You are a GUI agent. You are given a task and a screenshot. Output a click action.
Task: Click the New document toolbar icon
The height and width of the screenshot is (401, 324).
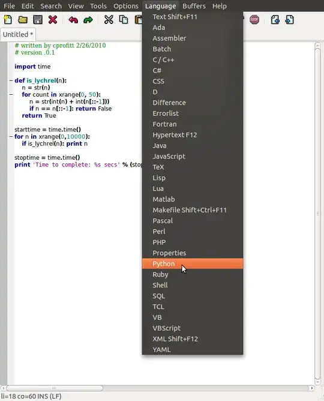point(8,20)
